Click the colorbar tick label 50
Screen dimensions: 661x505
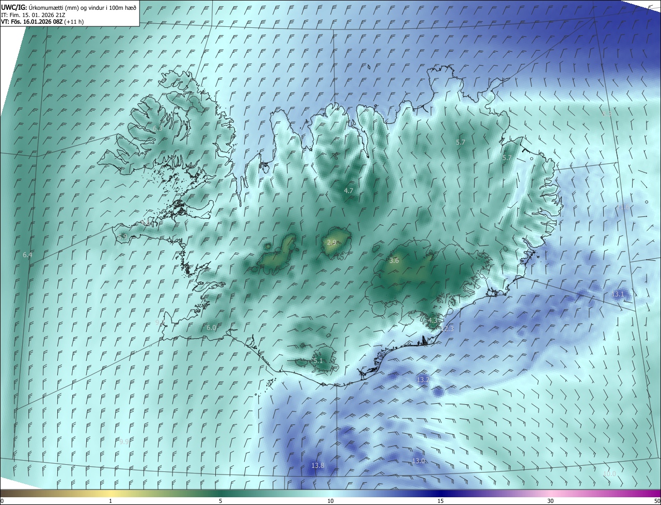click(657, 501)
